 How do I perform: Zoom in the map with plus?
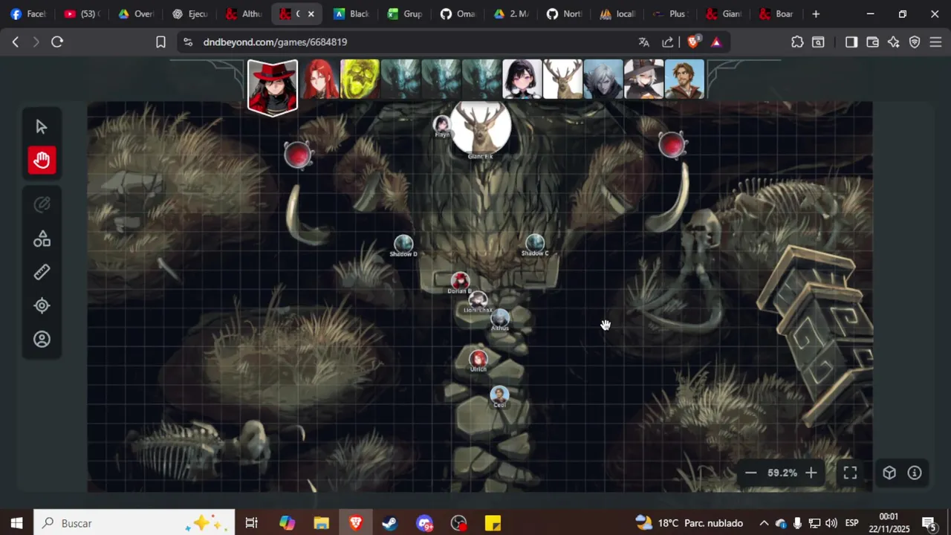811,473
